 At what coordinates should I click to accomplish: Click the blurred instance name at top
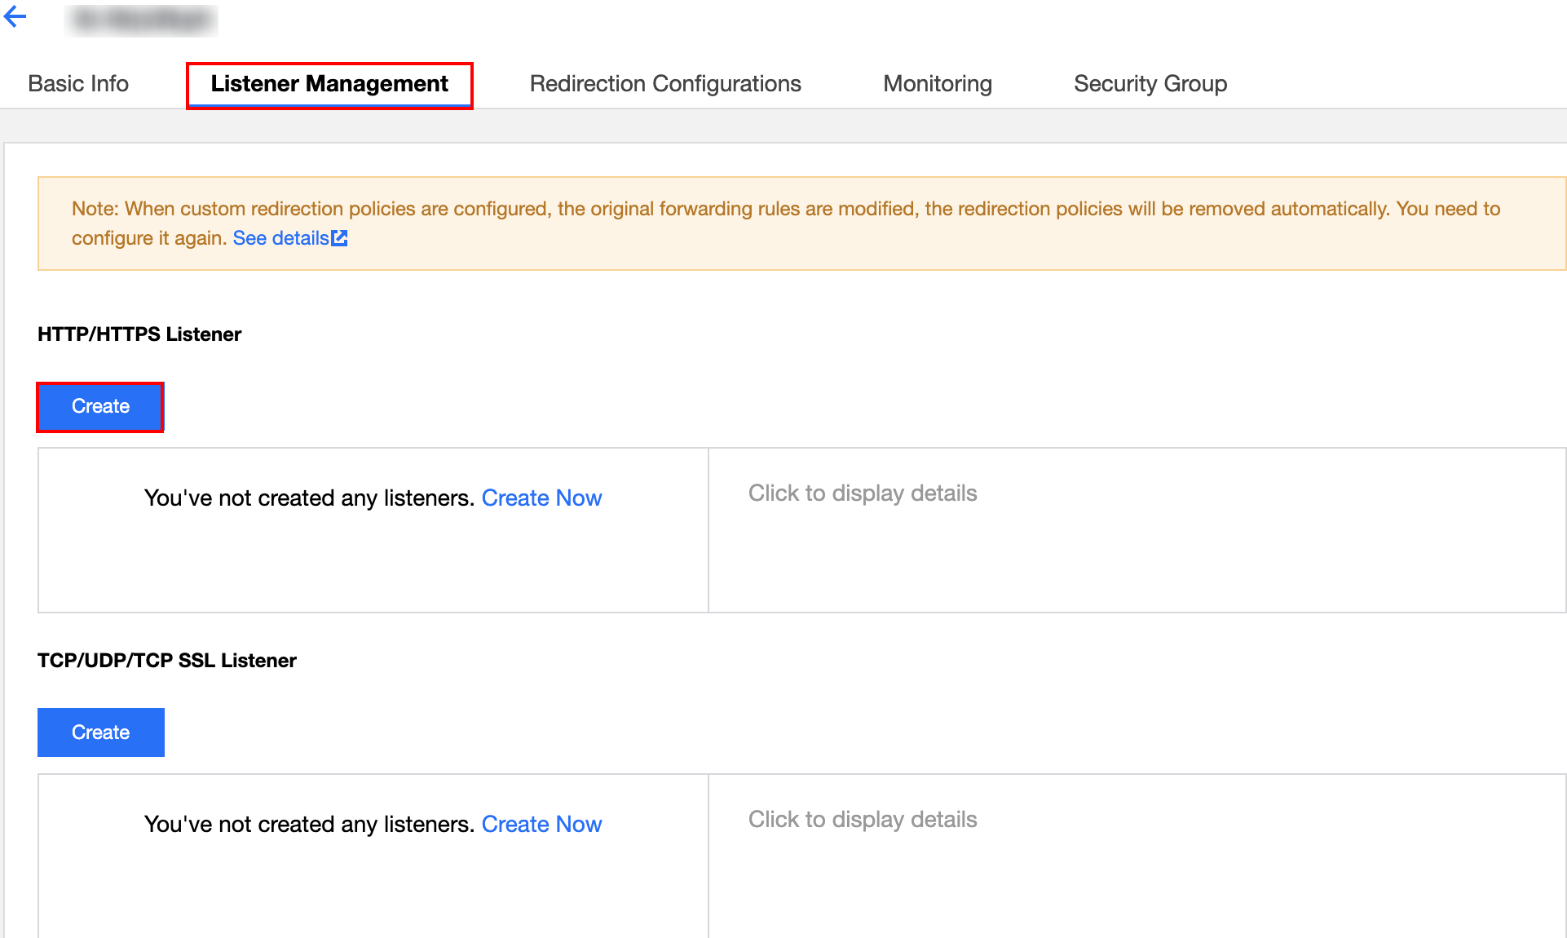tap(141, 20)
